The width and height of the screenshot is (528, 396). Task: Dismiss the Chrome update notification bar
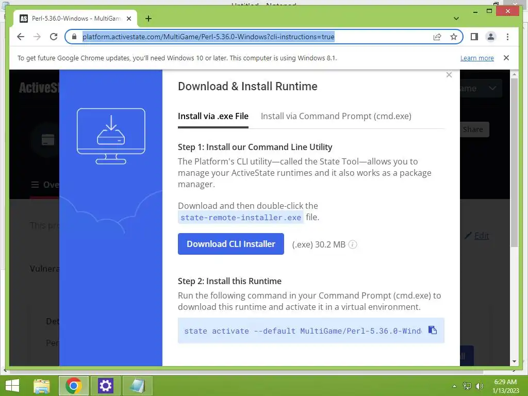(x=506, y=58)
